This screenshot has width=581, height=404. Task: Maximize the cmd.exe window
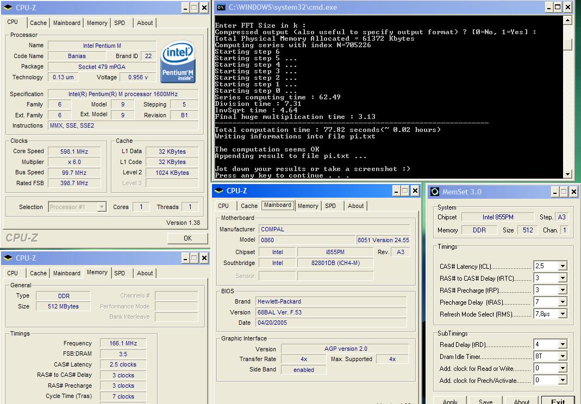point(558,7)
